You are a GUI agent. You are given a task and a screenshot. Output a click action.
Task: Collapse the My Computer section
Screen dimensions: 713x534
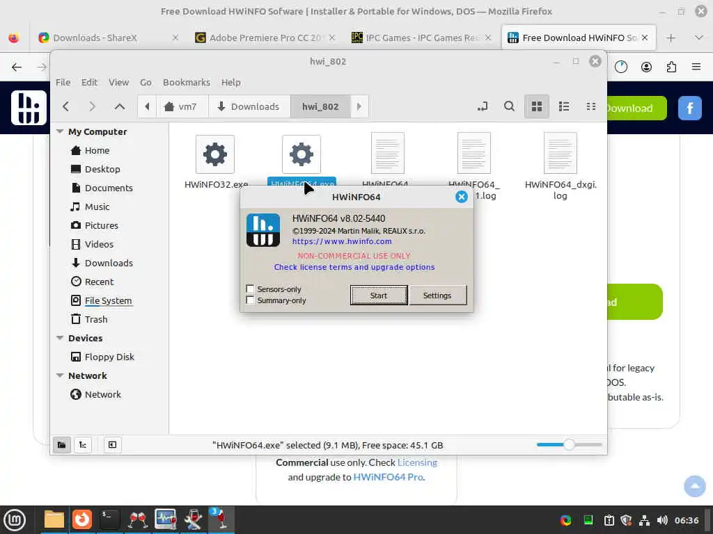pos(60,131)
